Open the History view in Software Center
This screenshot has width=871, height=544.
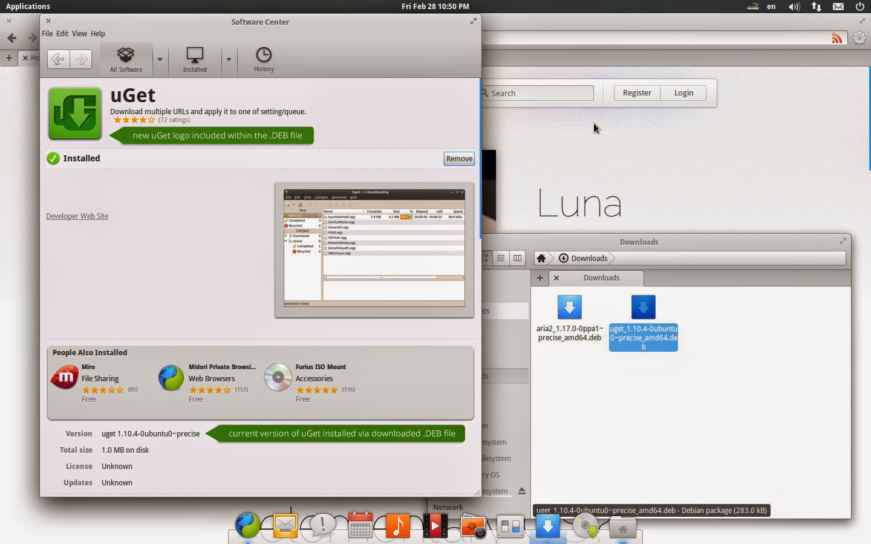(x=263, y=59)
